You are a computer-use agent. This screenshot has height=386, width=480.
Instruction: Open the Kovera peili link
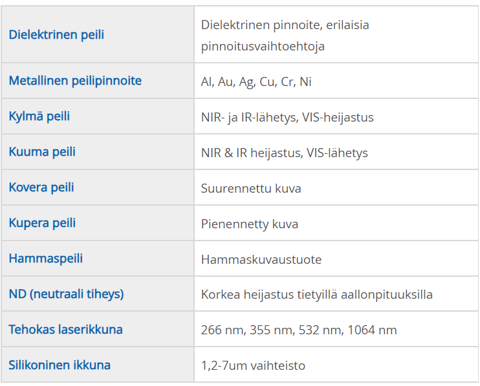click(41, 188)
